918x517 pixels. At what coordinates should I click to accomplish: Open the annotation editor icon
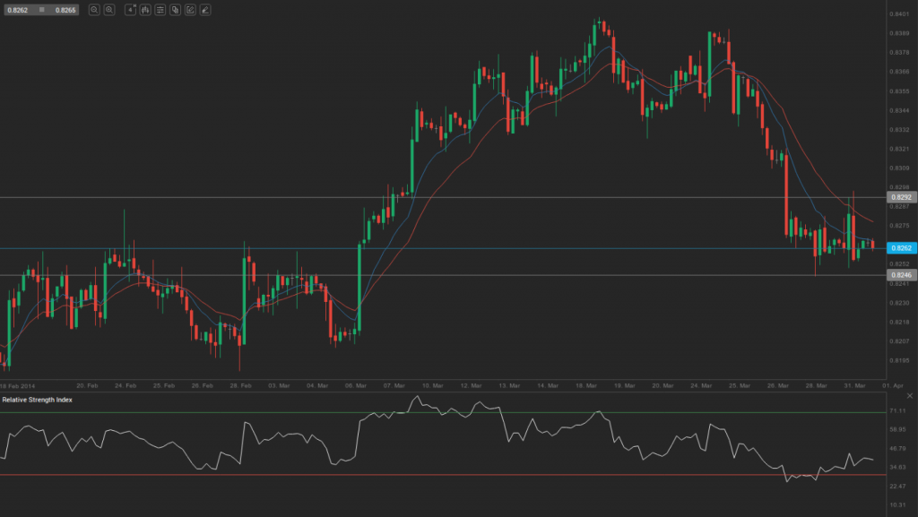pos(191,11)
